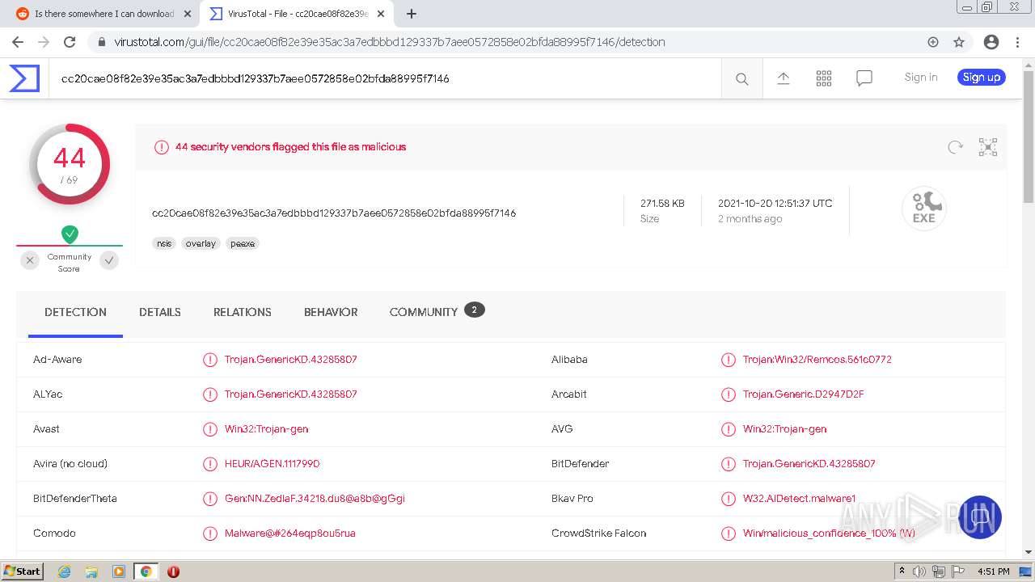The width and height of the screenshot is (1035, 582).
Task: Close the Reddit tab
Action: tap(188, 14)
